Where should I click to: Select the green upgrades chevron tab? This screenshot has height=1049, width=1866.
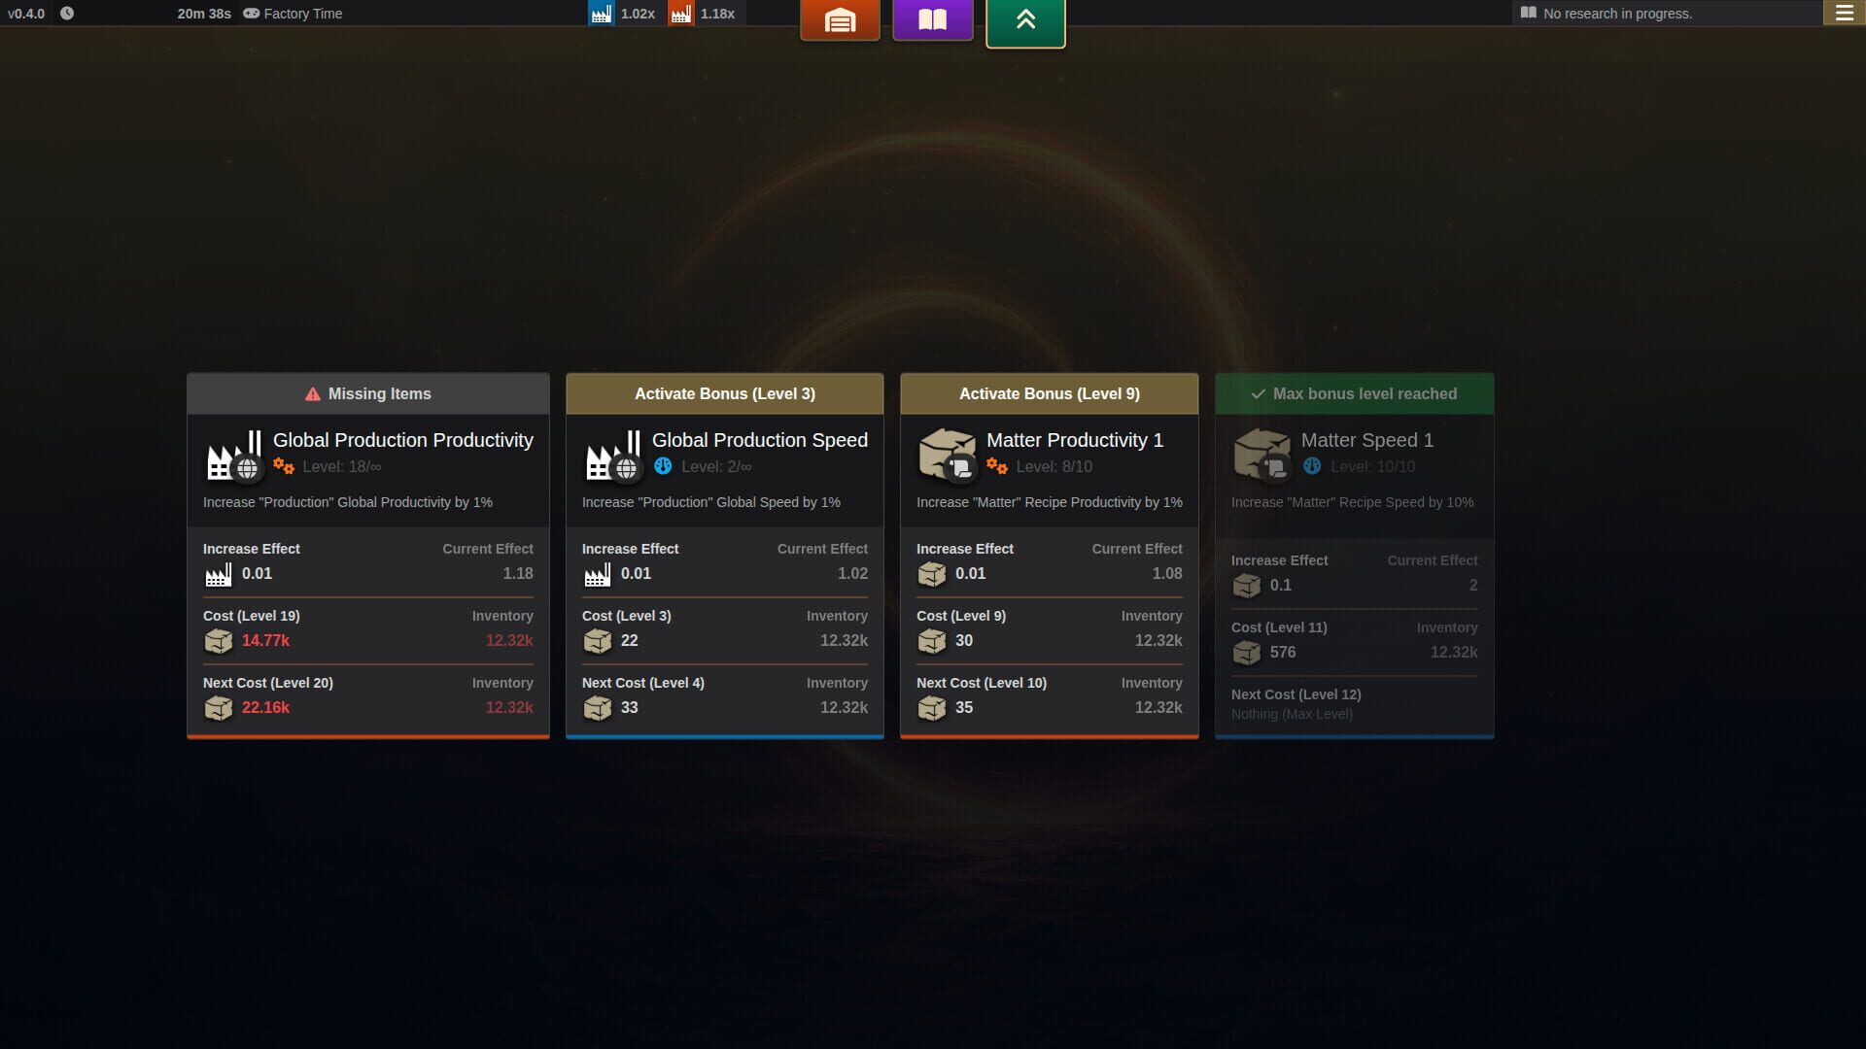pyautogui.click(x=1025, y=21)
